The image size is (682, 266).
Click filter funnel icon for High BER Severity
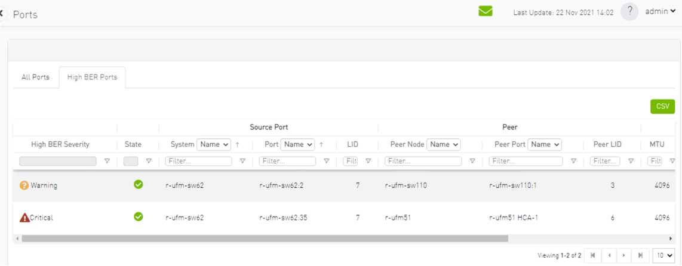click(x=107, y=161)
